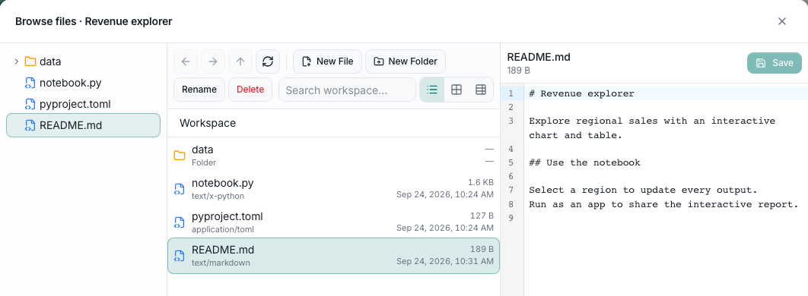Refresh the file listing

[268, 61]
